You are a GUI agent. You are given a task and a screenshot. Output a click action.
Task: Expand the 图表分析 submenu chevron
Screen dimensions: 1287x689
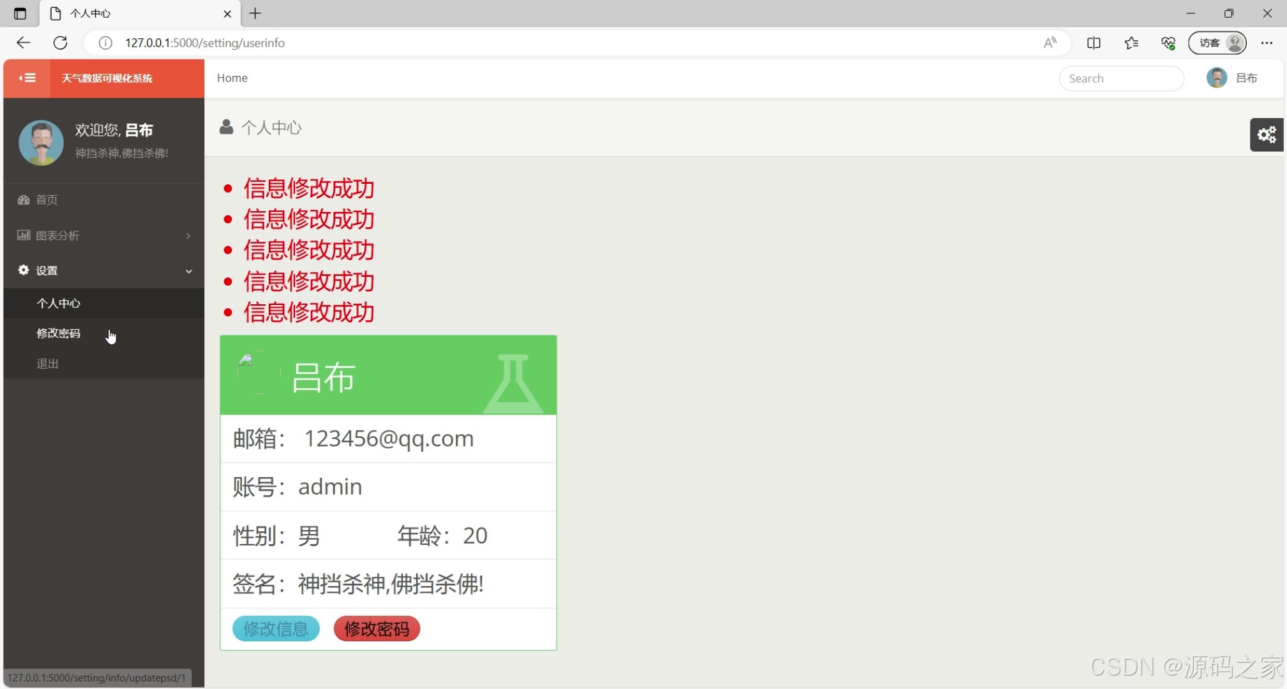coord(188,235)
